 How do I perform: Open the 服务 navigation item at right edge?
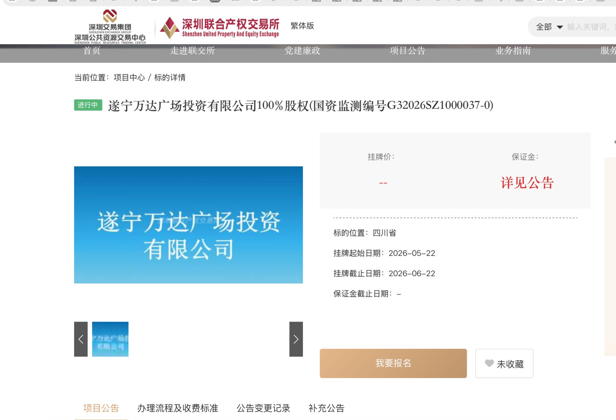click(608, 51)
